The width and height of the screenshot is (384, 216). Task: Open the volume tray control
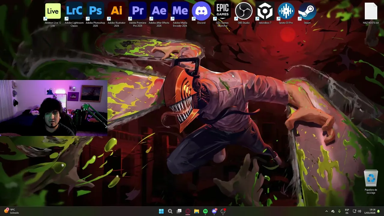click(x=359, y=211)
